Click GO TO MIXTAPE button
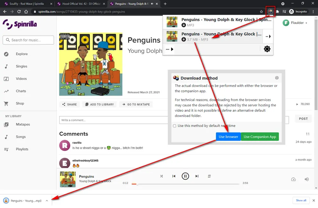The image size is (318, 208). coord(136,104)
